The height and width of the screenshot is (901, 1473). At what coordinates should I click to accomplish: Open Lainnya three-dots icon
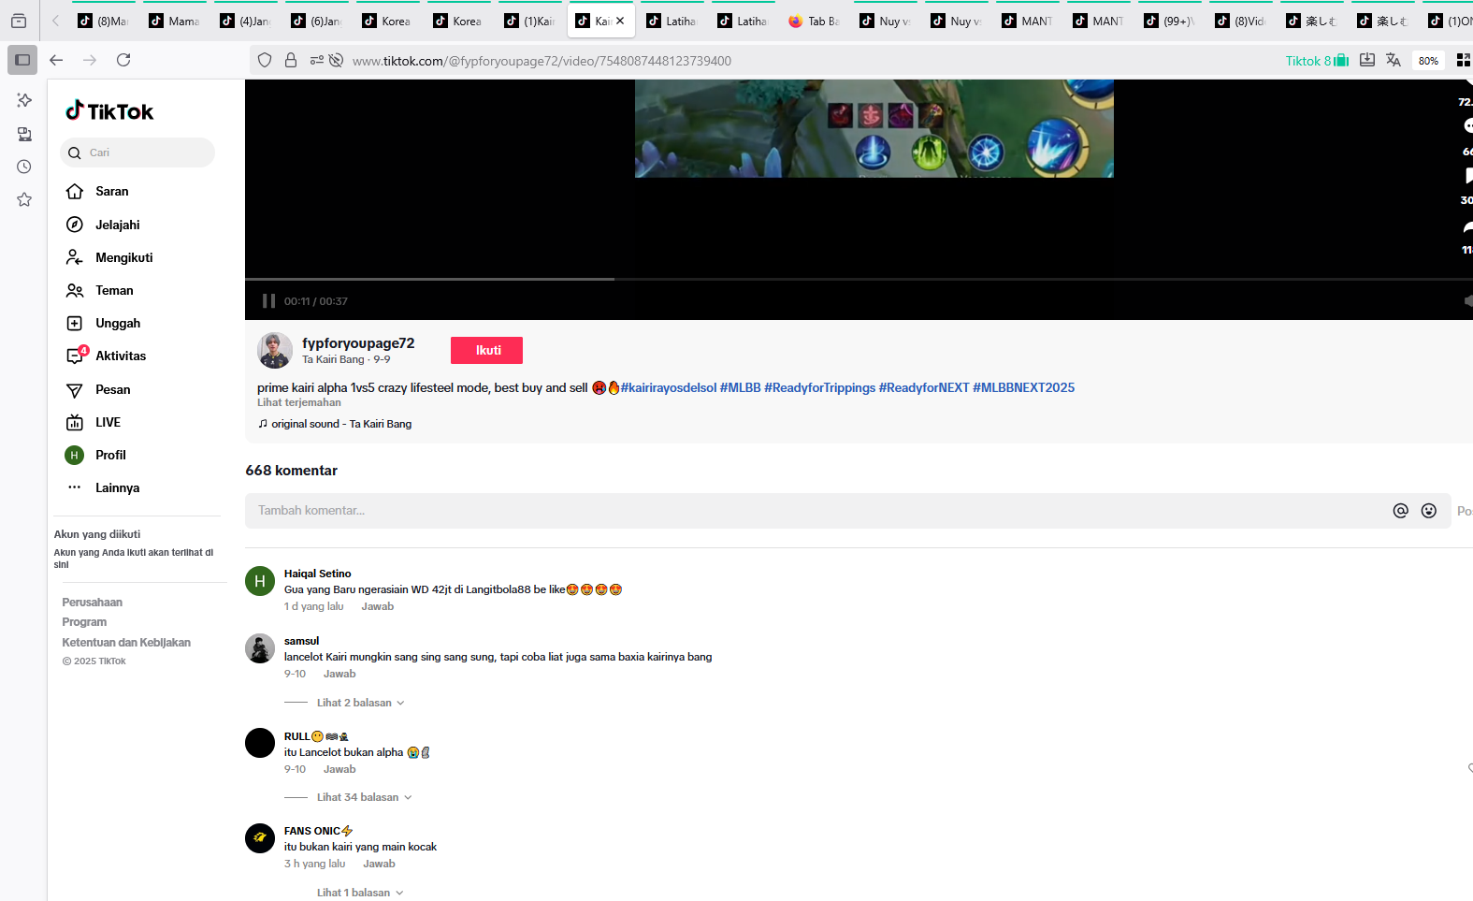click(x=75, y=487)
